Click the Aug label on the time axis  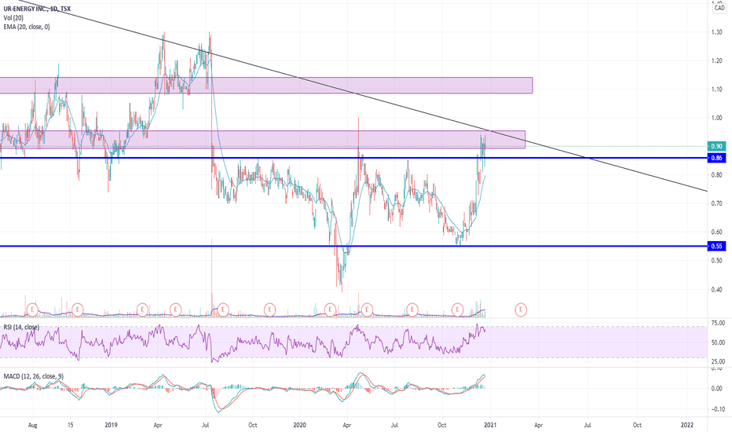pyautogui.click(x=33, y=425)
